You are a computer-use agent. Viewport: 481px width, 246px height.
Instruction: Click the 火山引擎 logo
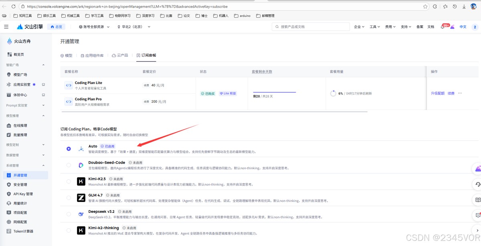tap(30, 27)
